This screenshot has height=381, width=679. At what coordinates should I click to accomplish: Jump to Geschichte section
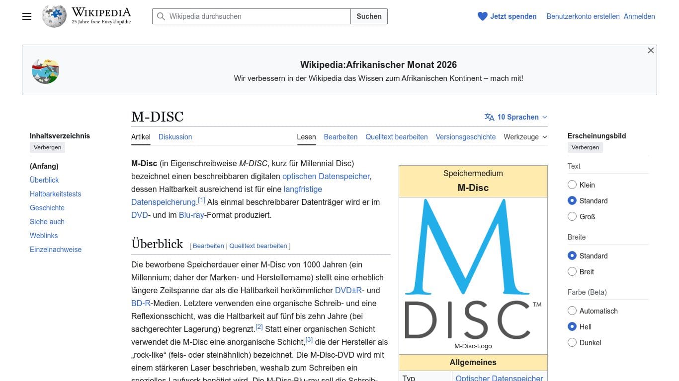pos(47,208)
